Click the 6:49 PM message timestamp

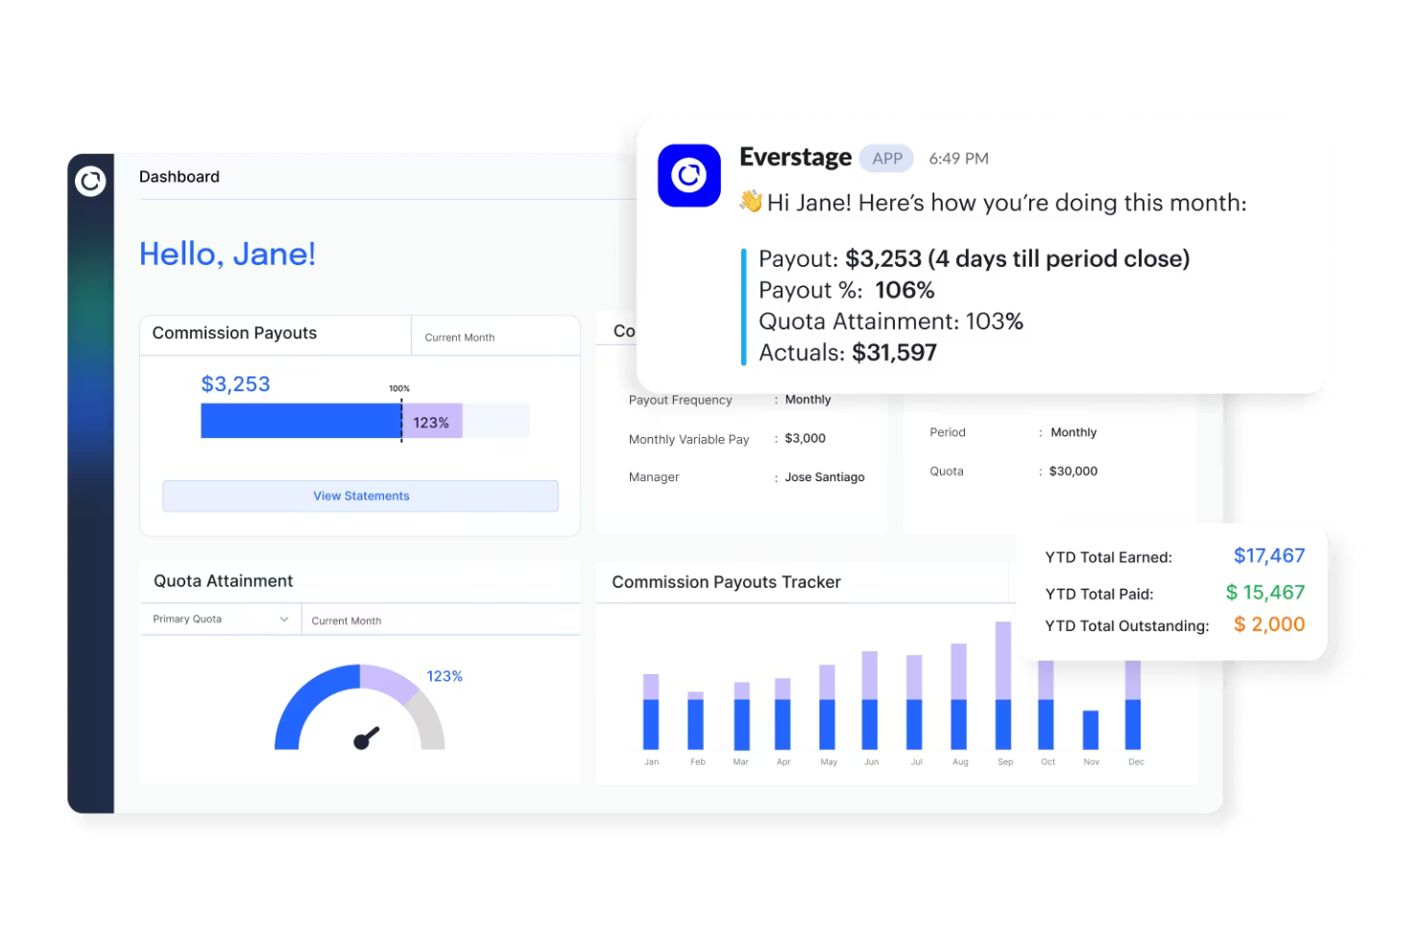coord(958,158)
